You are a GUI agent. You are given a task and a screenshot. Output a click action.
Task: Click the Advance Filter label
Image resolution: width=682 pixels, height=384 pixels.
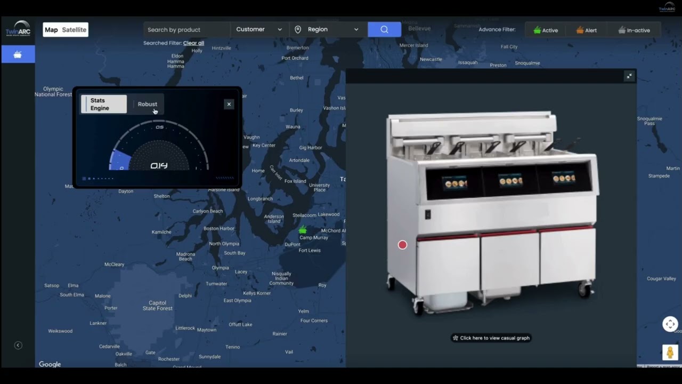pyautogui.click(x=497, y=30)
